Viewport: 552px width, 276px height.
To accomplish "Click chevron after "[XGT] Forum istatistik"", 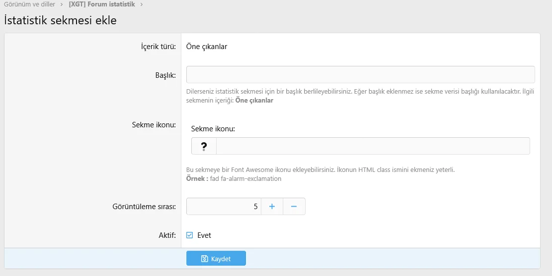I will coord(142,4).
